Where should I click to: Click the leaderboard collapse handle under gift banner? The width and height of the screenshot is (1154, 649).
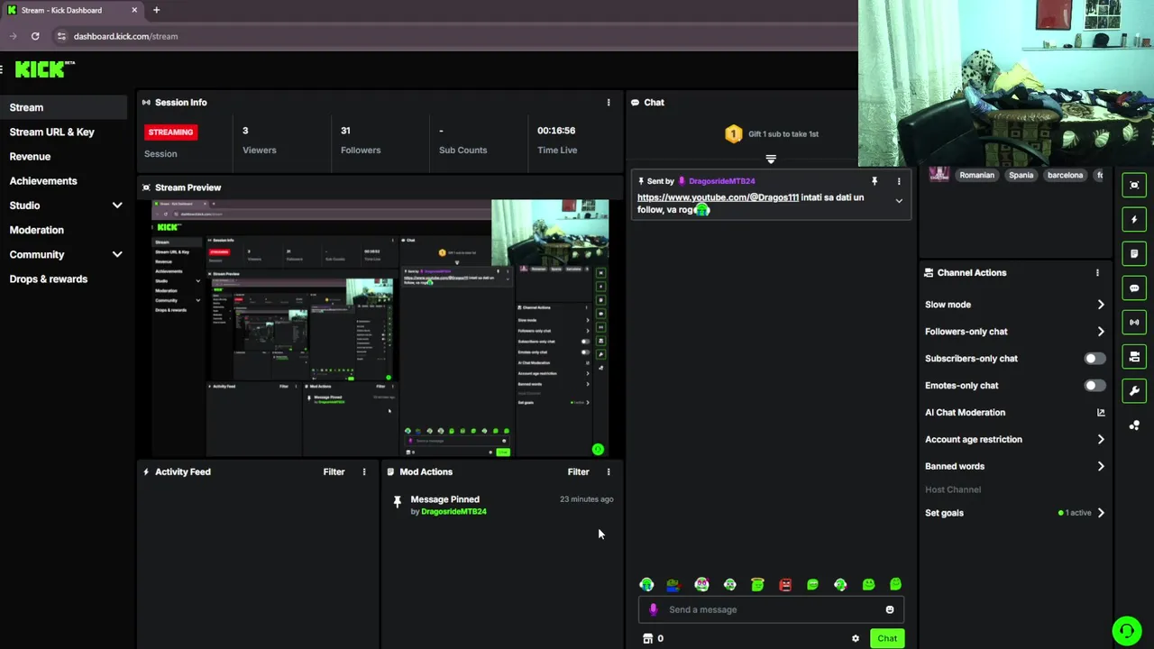771,159
